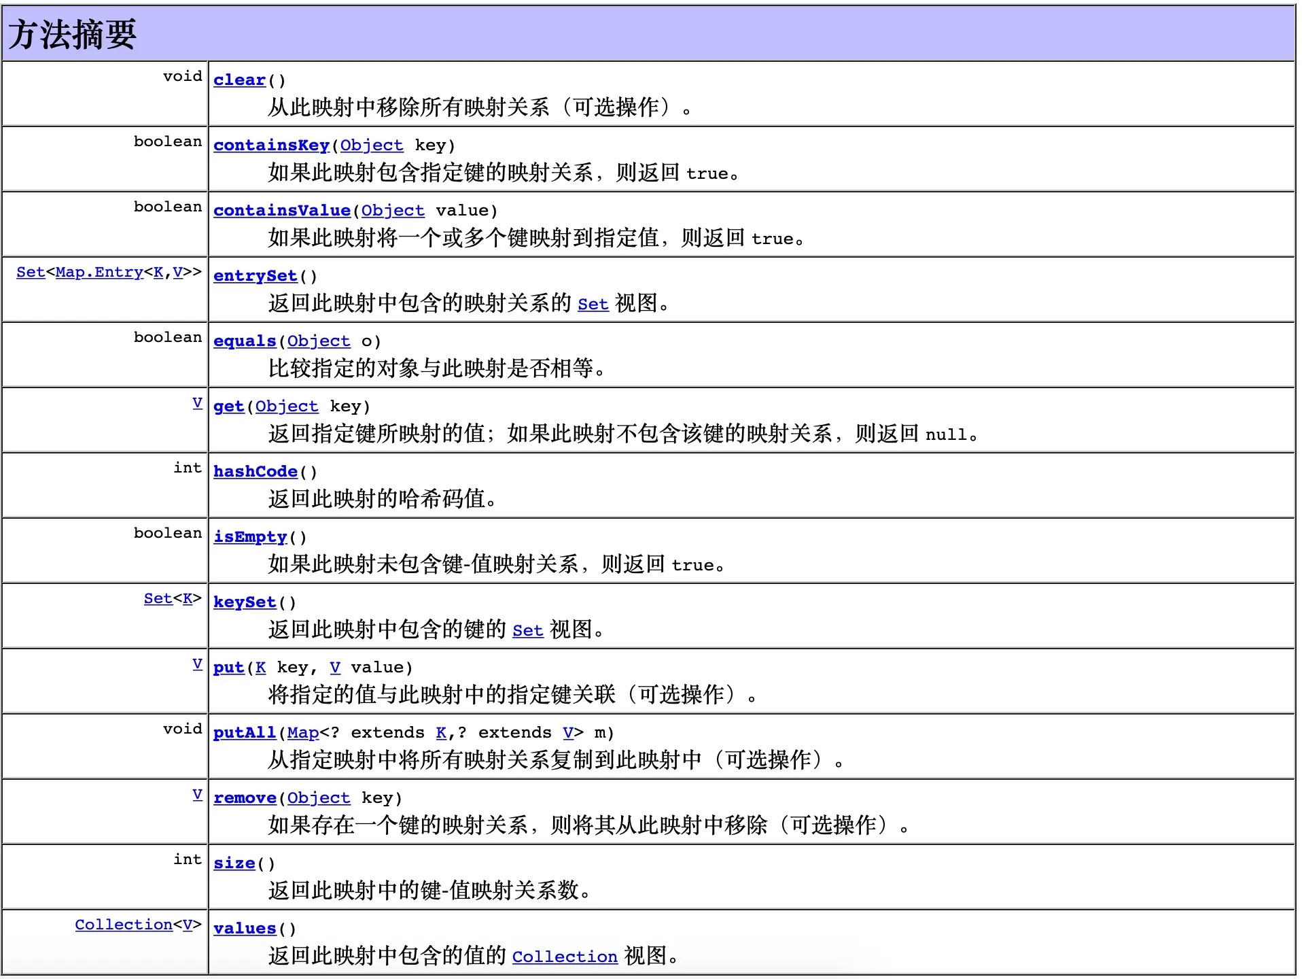Open the values method link
Image resolution: width=1302 pixels, height=979 pixels.
point(245,929)
